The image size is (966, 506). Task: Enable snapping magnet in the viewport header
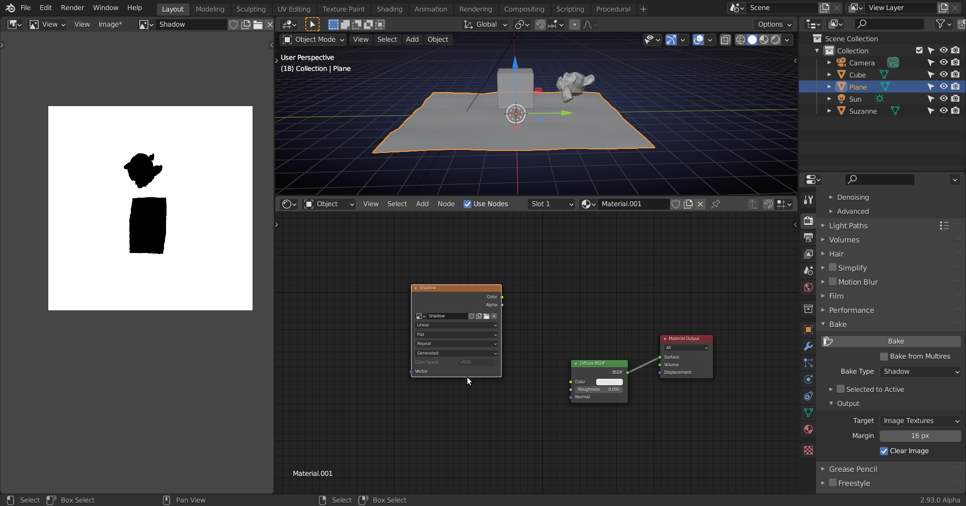(540, 25)
